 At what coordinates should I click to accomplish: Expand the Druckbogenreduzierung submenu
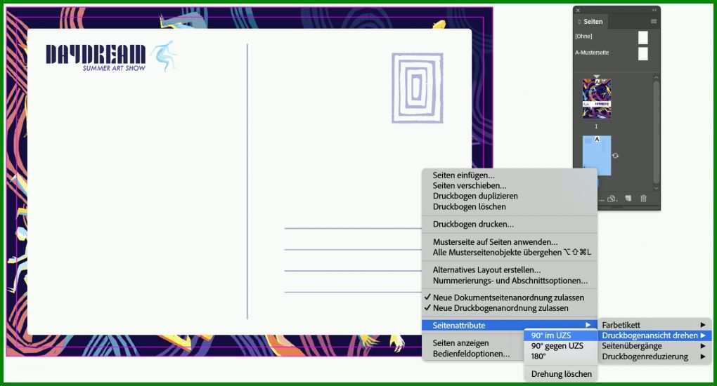pyautogui.click(x=654, y=357)
